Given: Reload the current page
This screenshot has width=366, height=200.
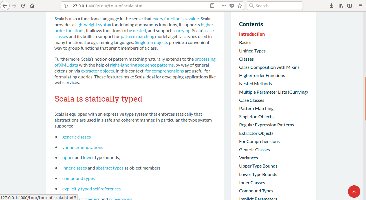Looking at the screenshot, I should [x=23, y=6].
